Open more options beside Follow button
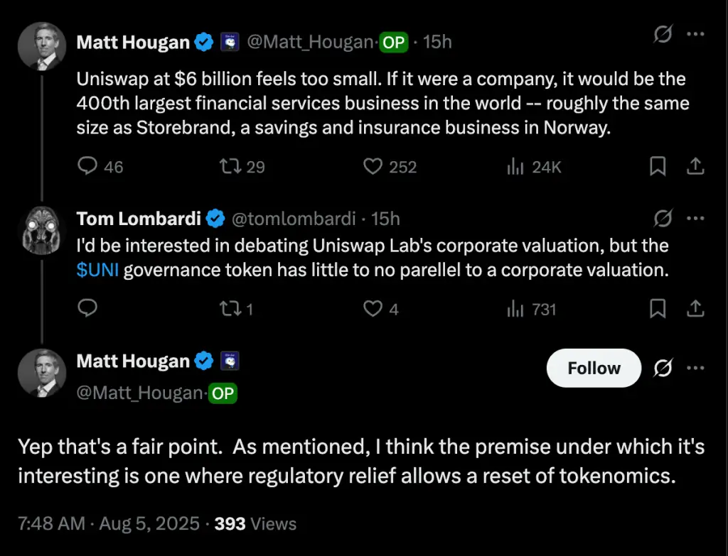 pos(696,368)
